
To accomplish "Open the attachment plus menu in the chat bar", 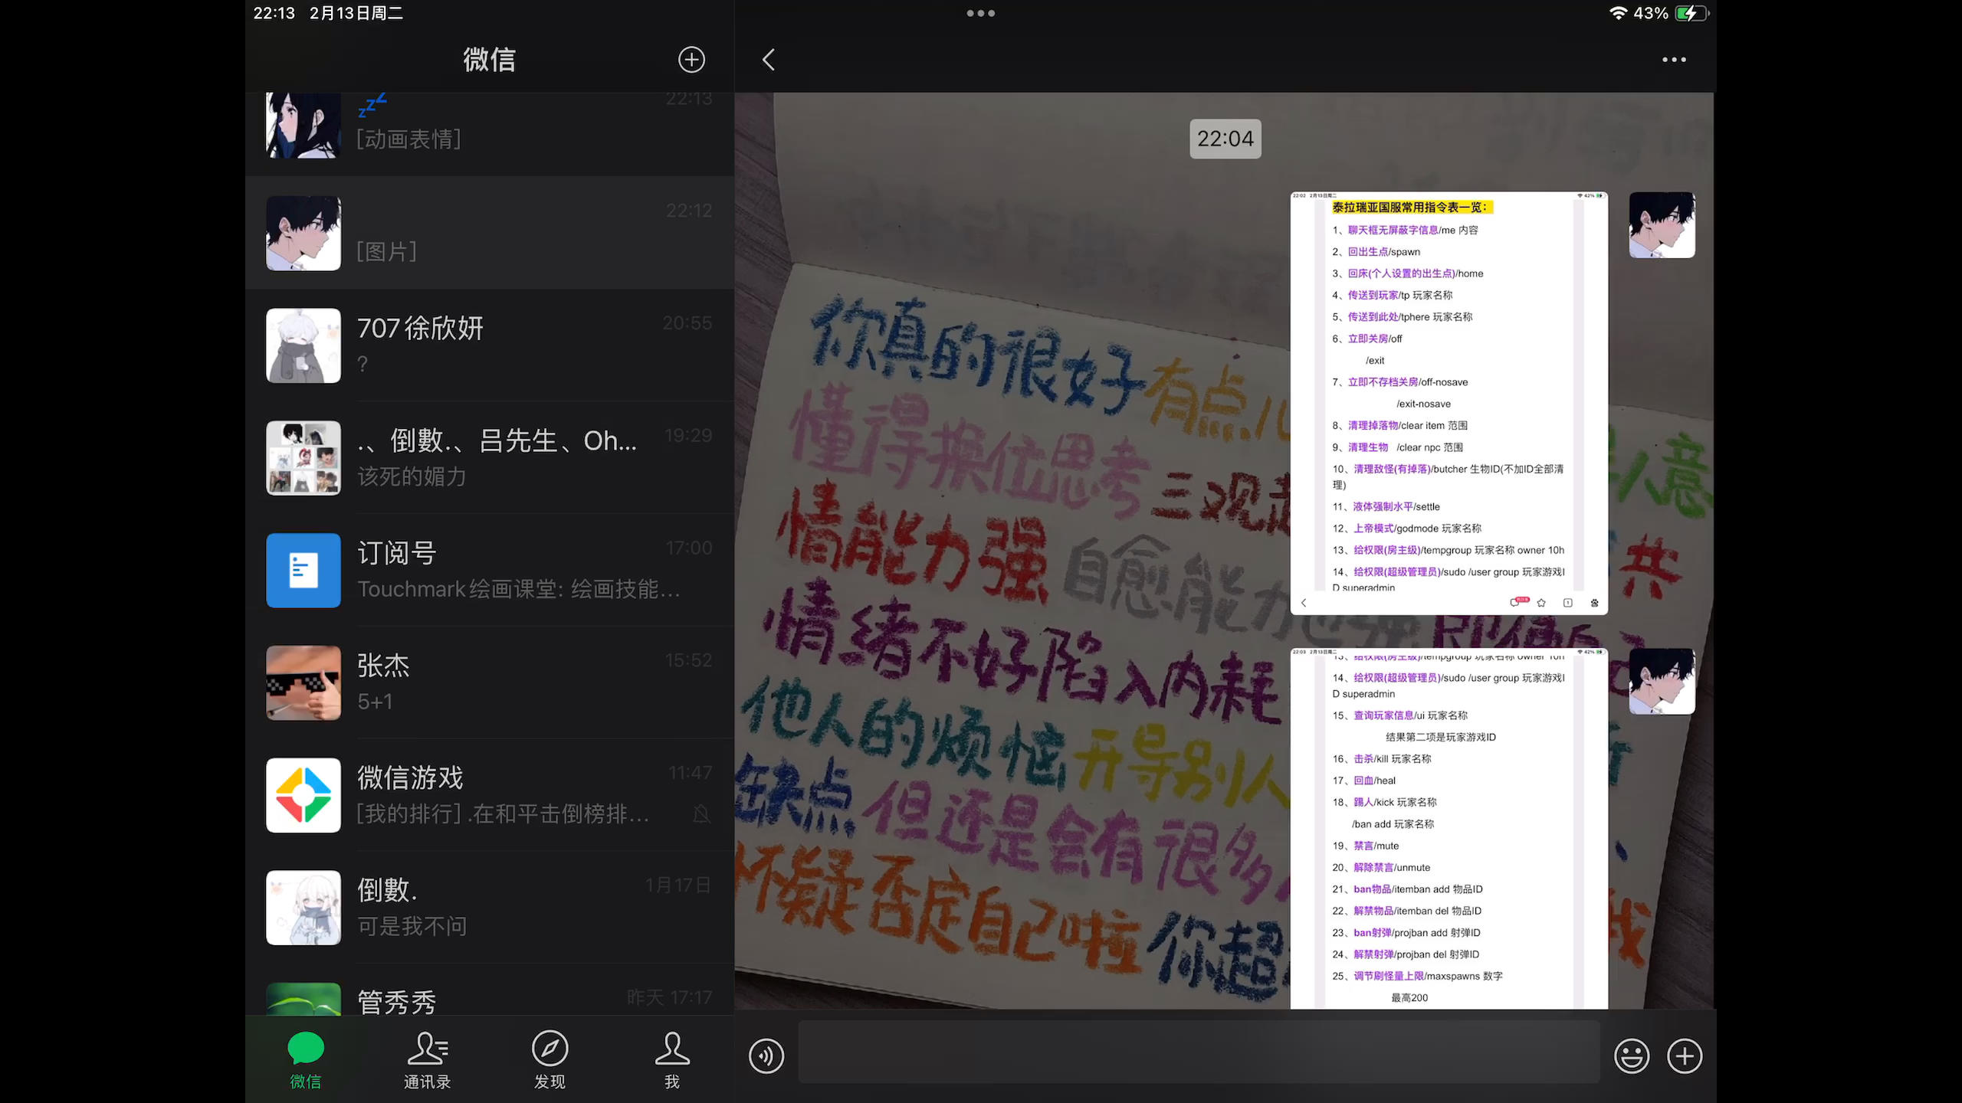I will point(1685,1056).
